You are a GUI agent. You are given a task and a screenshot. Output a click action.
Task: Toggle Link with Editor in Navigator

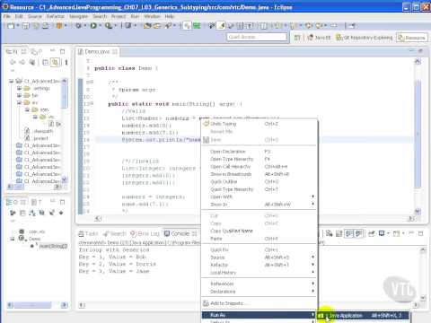[x=55, y=62]
